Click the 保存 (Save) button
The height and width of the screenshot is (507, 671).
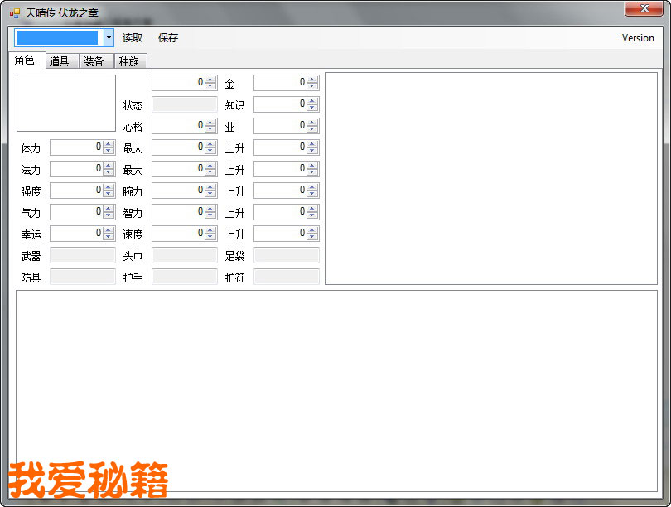pyautogui.click(x=168, y=38)
